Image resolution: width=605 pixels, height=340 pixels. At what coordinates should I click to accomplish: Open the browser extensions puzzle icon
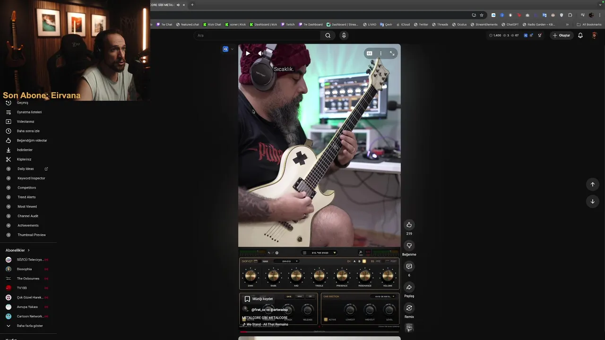pos(570,15)
